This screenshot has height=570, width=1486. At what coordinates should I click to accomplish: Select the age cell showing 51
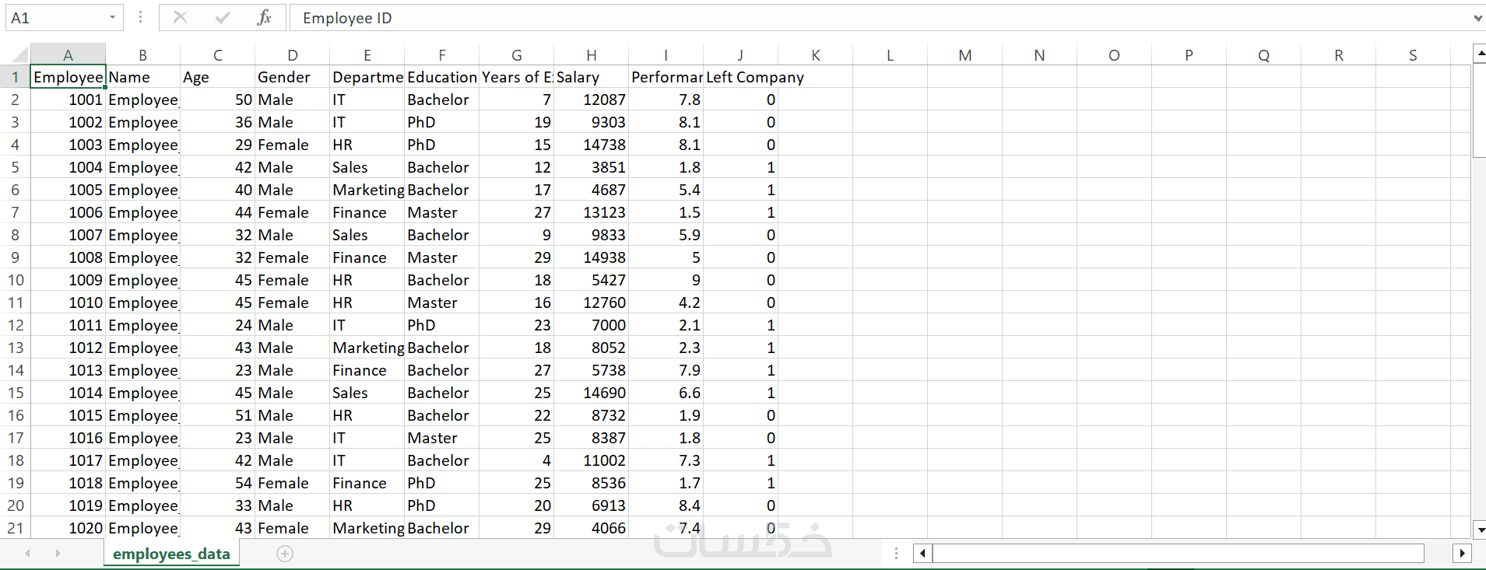(x=218, y=415)
